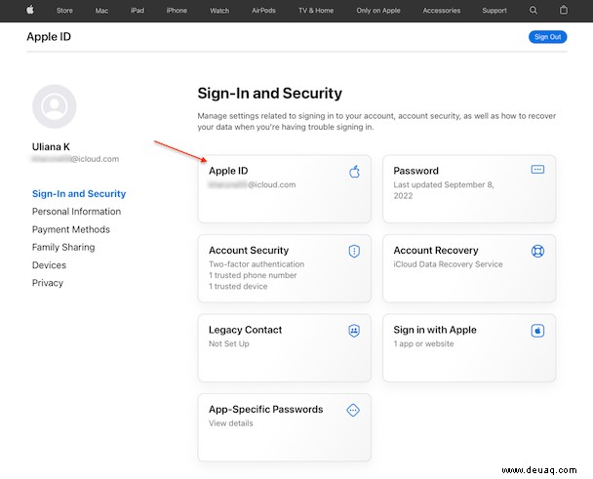This screenshot has height=479, width=593.
Task: Open the Support menu
Action: [x=494, y=11]
